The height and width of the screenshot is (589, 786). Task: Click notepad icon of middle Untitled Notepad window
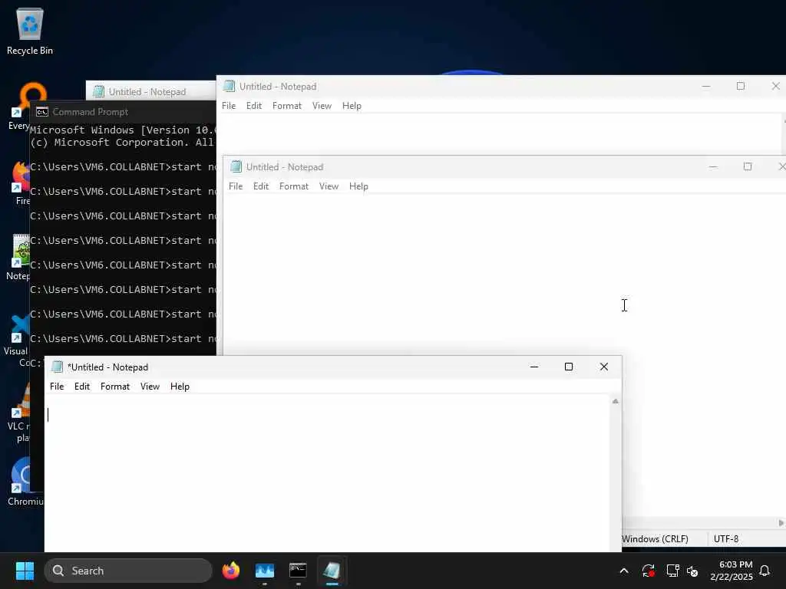(x=236, y=166)
